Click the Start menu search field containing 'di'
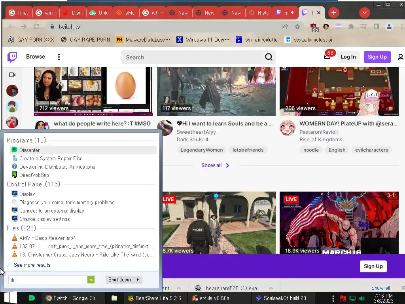Viewport: 405px width, 304px height. pyautogui.click(x=48, y=280)
